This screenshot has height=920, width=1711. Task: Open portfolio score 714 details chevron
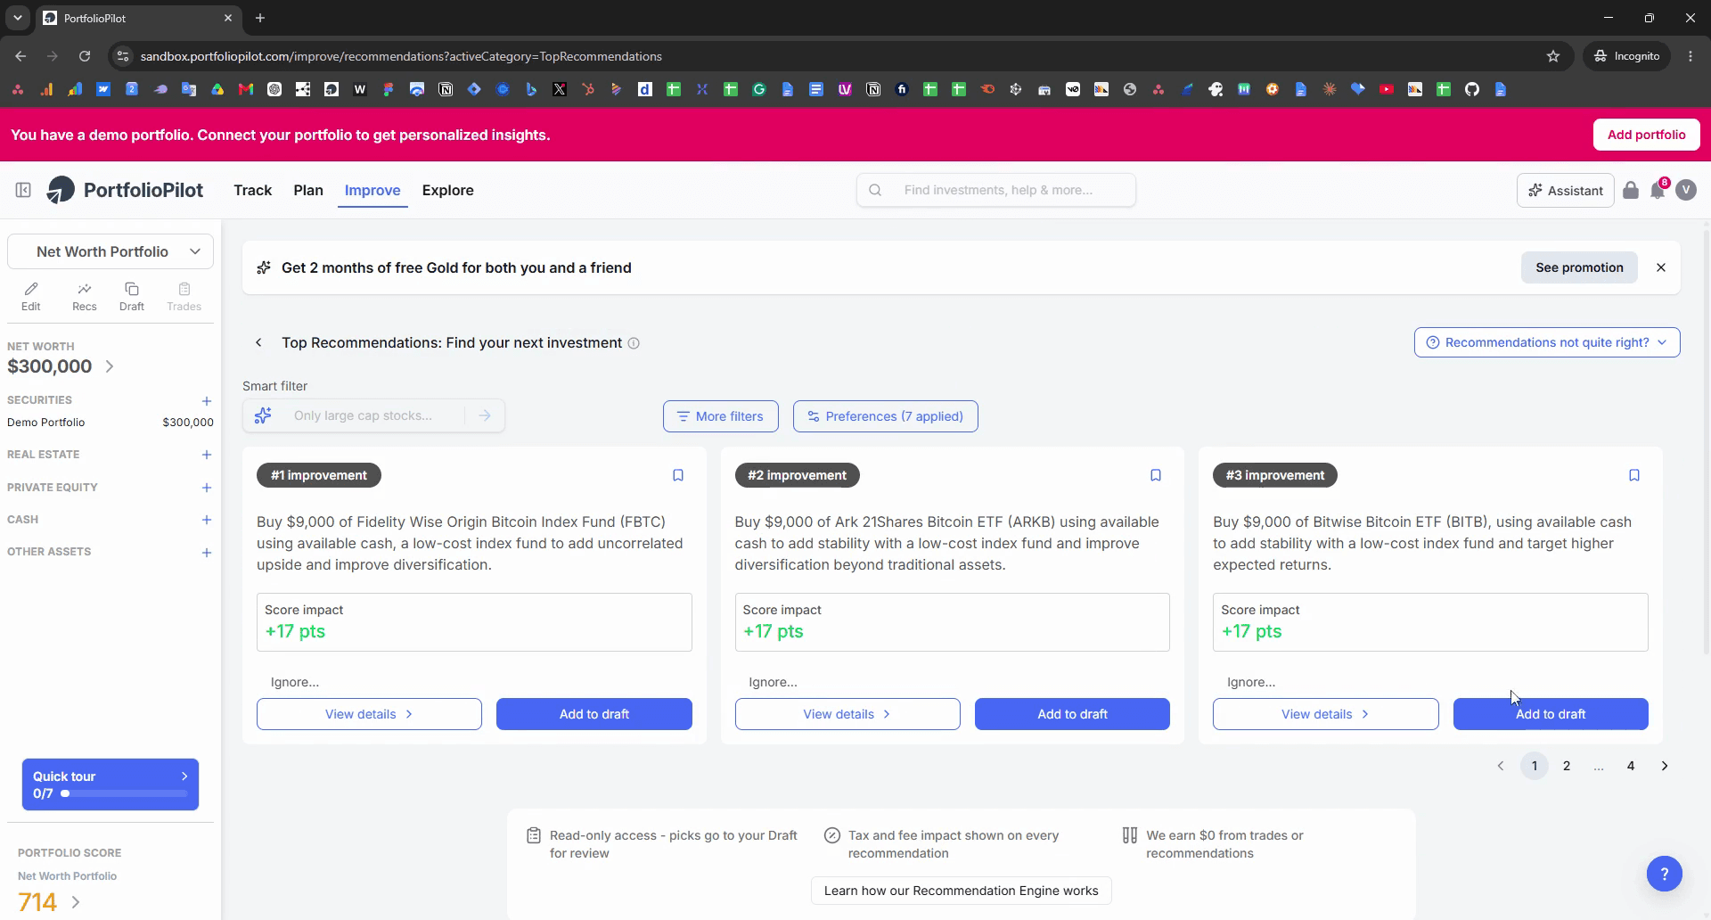[x=76, y=902]
